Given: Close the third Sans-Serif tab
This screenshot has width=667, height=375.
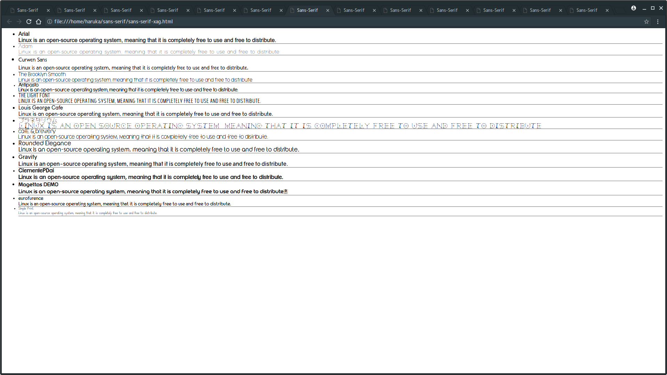Looking at the screenshot, I should coord(141,10).
